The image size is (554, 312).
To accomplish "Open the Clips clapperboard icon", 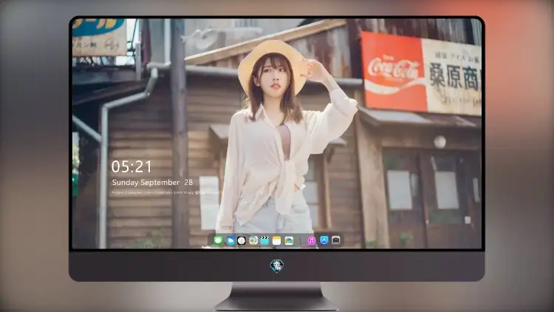I will (x=264, y=240).
